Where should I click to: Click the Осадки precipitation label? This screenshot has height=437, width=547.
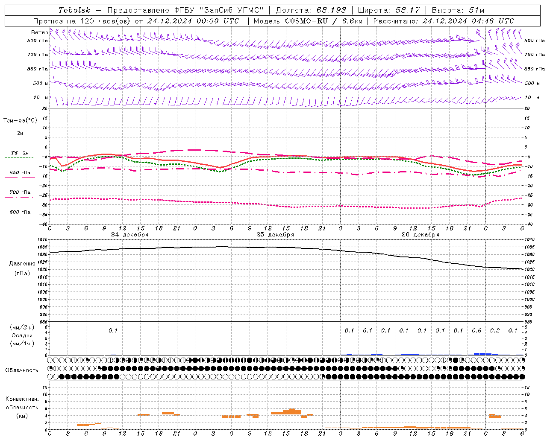(22, 335)
